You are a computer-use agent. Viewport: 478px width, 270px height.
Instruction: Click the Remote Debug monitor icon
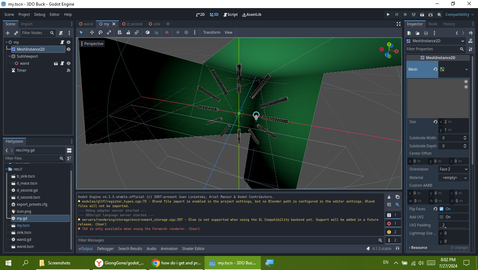click(414, 14)
